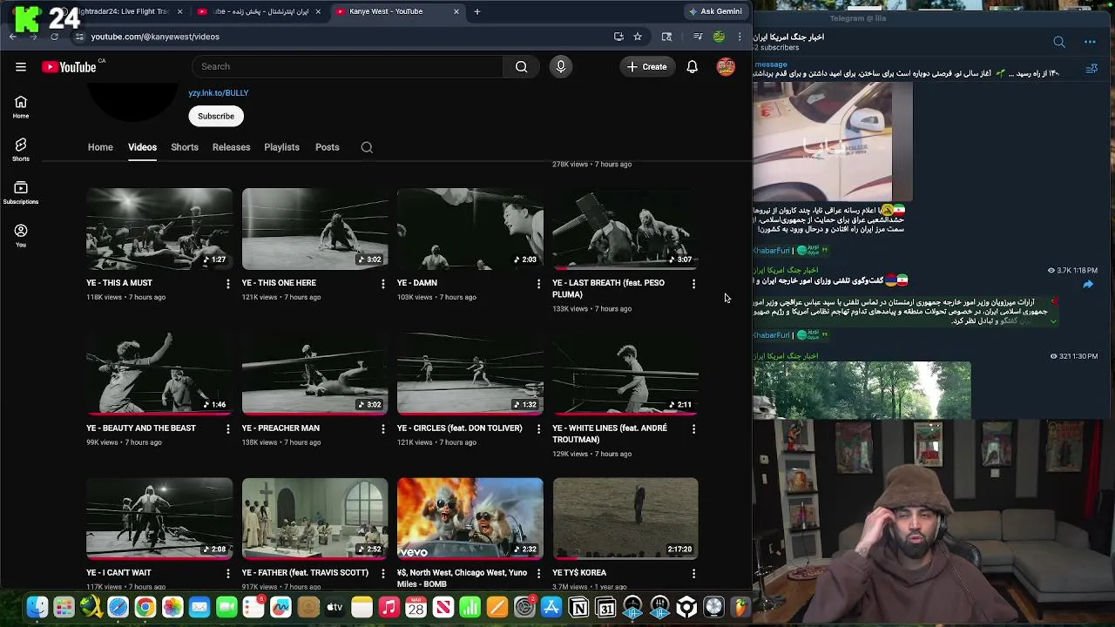Bookmark this page with the star icon
This screenshot has width=1115, height=627.
(x=638, y=37)
